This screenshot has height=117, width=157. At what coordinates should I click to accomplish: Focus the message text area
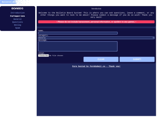(78, 46)
